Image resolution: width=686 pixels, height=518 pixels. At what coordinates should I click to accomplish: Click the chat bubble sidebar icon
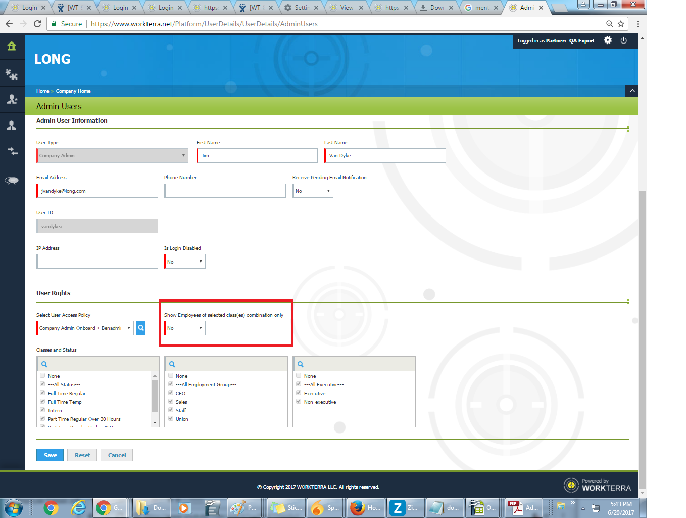point(12,181)
